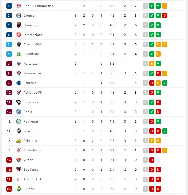This screenshot has width=188, height=195.
Task: Click the Palmeiras green badge
Action: [x=19, y=121]
